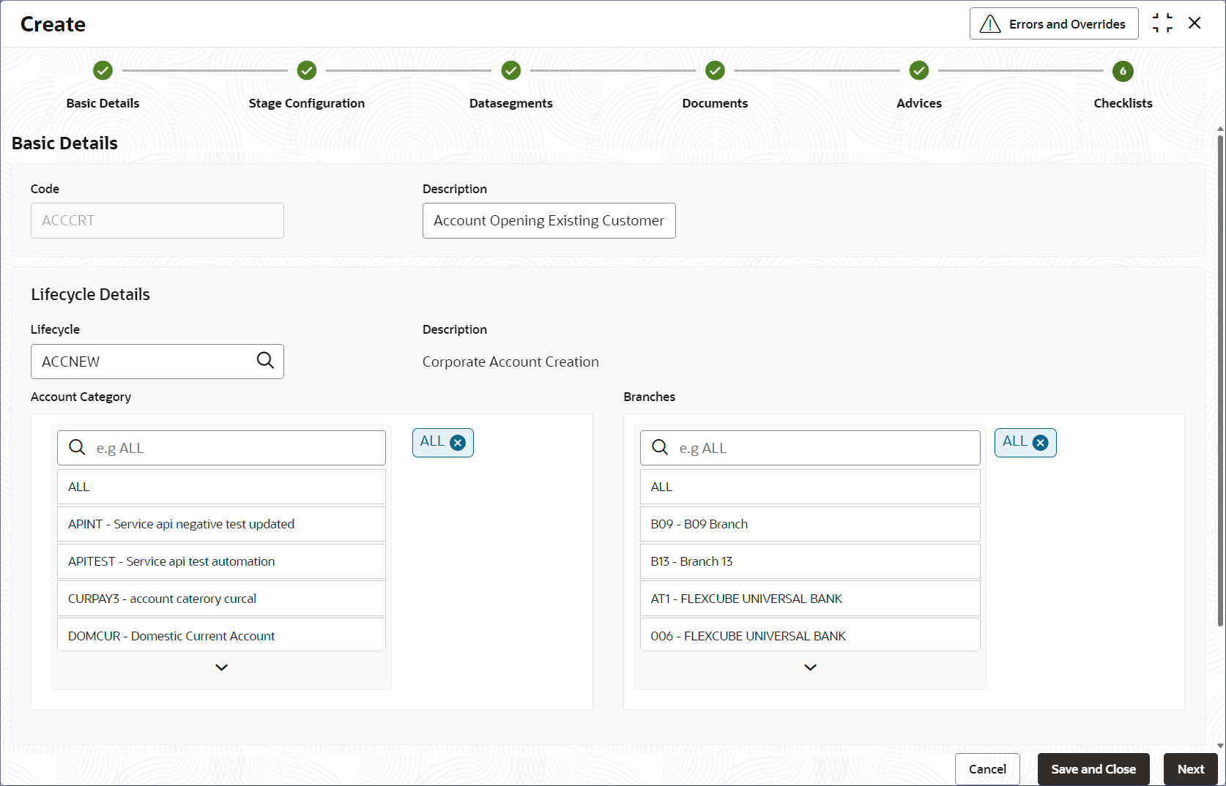Select B09 - B09 Branch

pos(810,524)
